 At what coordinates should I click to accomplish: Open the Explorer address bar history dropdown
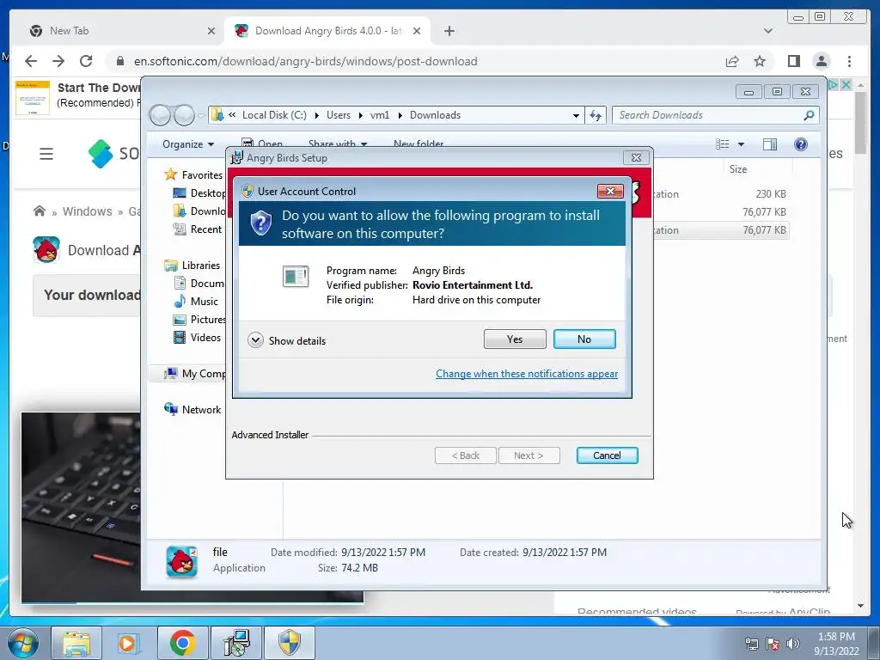576,115
